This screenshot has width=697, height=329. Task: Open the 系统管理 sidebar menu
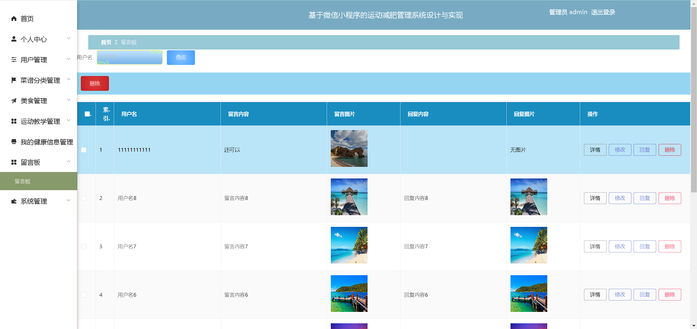(38, 201)
